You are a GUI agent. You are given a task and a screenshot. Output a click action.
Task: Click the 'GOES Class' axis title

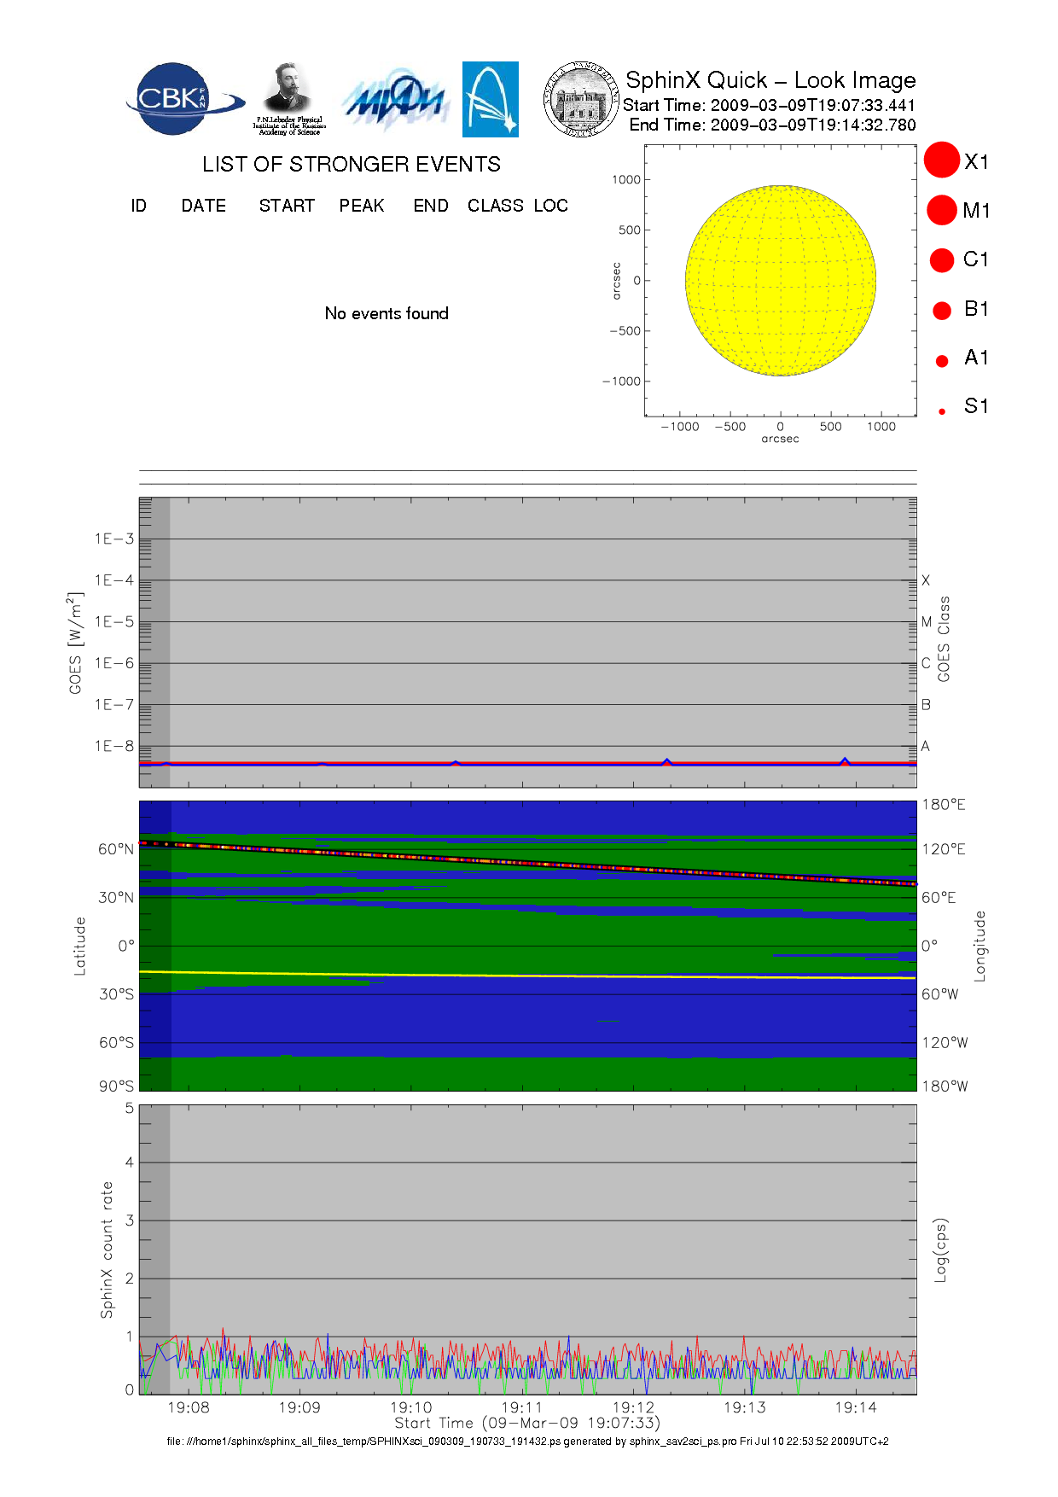point(944,638)
